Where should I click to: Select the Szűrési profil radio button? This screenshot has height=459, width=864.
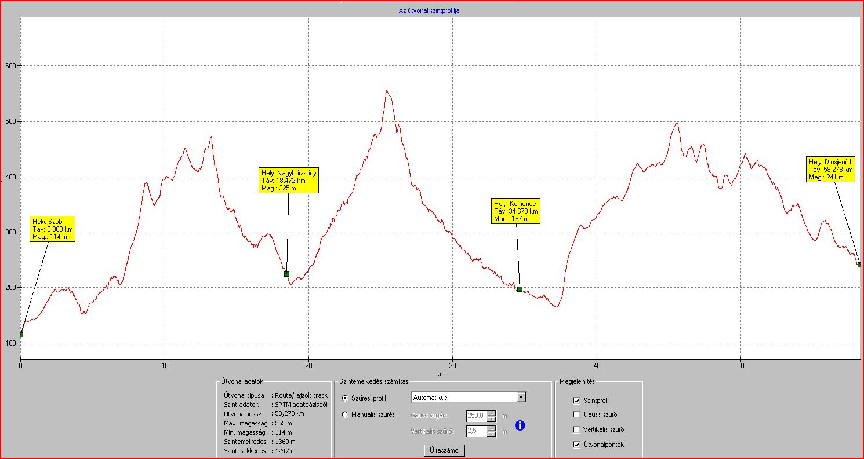tap(345, 398)
